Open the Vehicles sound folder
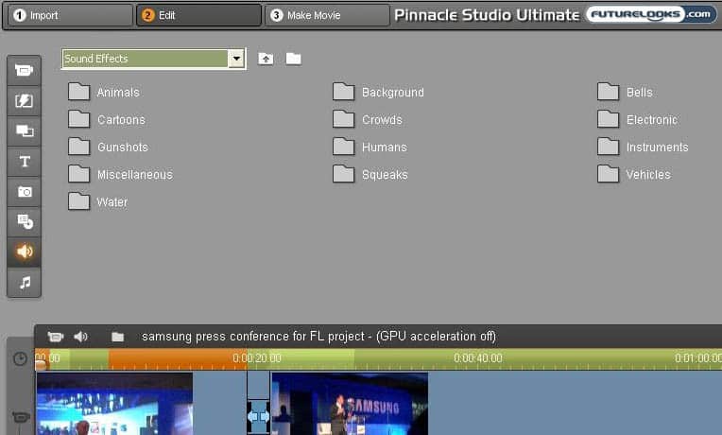722x435 pixels. click(x=634, y=175)
